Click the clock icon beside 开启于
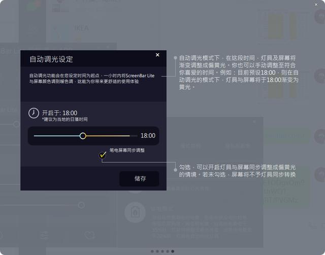 click(34, 113)
